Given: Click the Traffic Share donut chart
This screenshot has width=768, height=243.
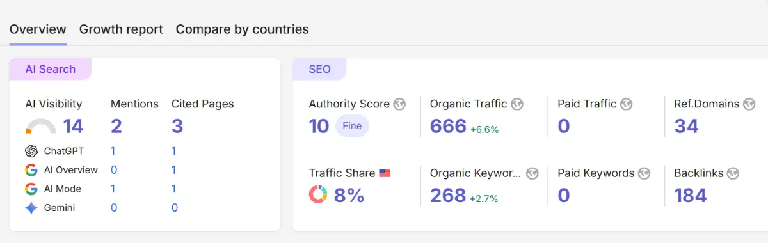Looking at the screenshot, I should (x=318, y=194).
